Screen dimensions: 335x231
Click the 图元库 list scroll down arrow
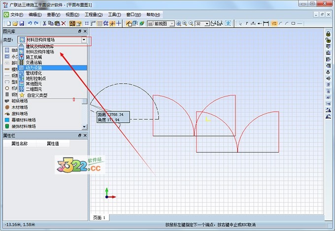pos(84,127)
